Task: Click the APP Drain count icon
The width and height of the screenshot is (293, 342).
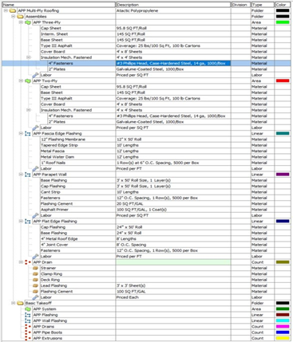Action: point(28,262)
